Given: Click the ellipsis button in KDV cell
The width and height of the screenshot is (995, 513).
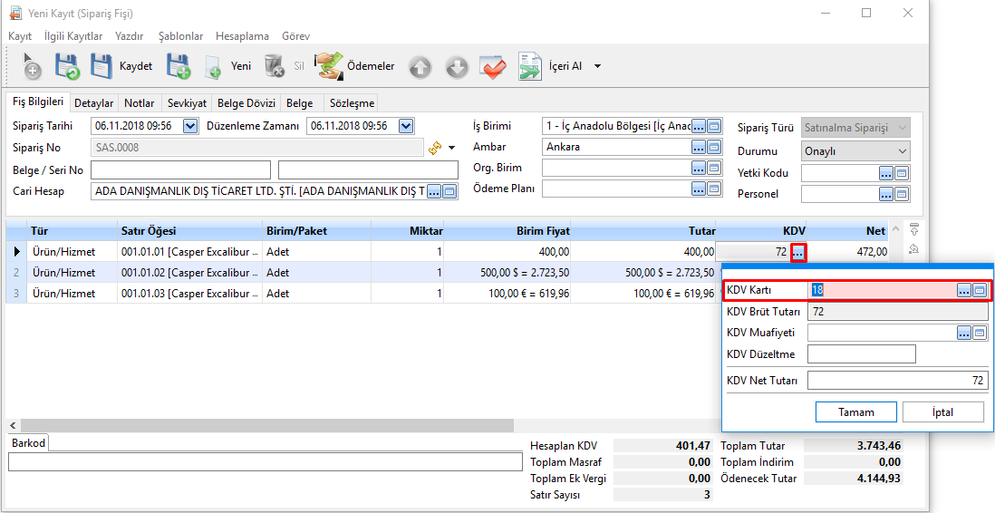Looking at the screenshot, I should pyautogui.click(x=797, y=253).
